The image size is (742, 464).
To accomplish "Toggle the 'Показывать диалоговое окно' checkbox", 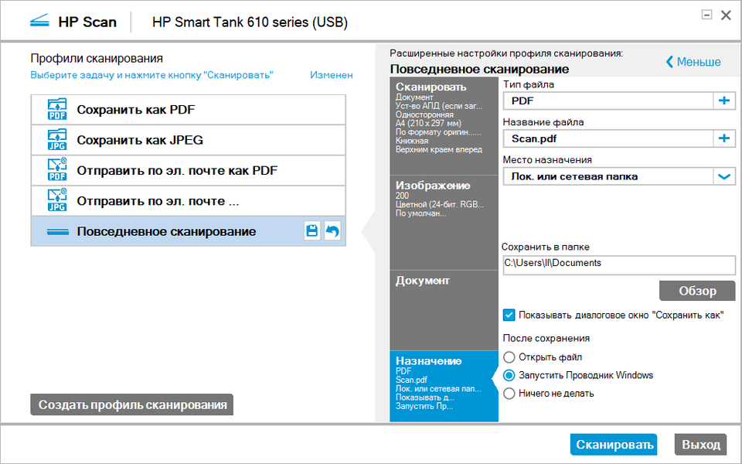I will click(x=509, y=315).
